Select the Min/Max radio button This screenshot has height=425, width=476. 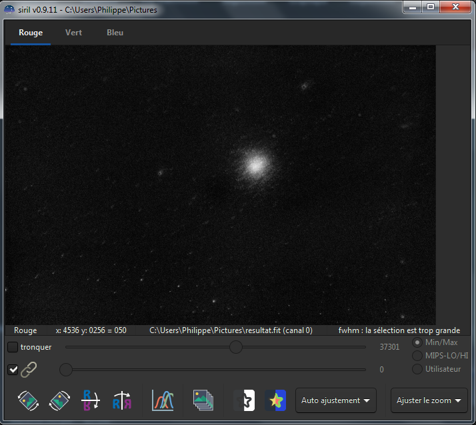tap(417, 342)
